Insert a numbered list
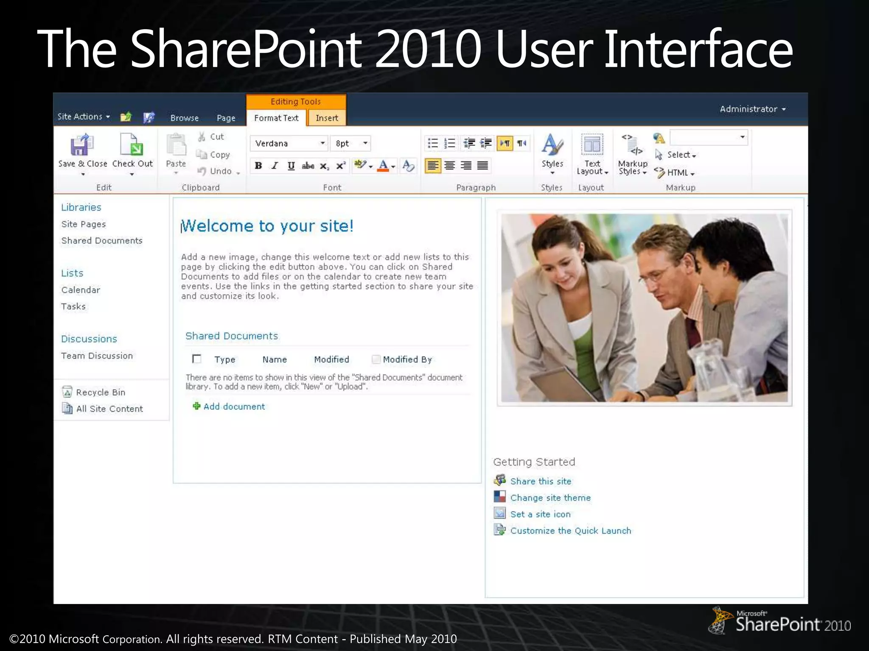The height and width of the screenshot is (651, 869). 449,143
